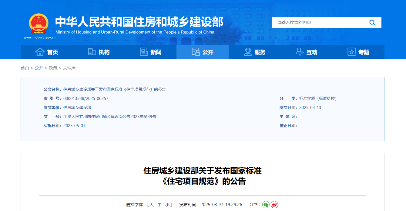Click the house icon beside 首页
The height and width of the screenshot is (211, 406).
[40, 52]
